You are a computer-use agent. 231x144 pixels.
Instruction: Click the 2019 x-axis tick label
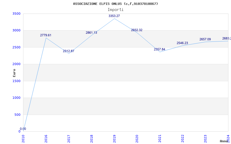tap(114, 139)
